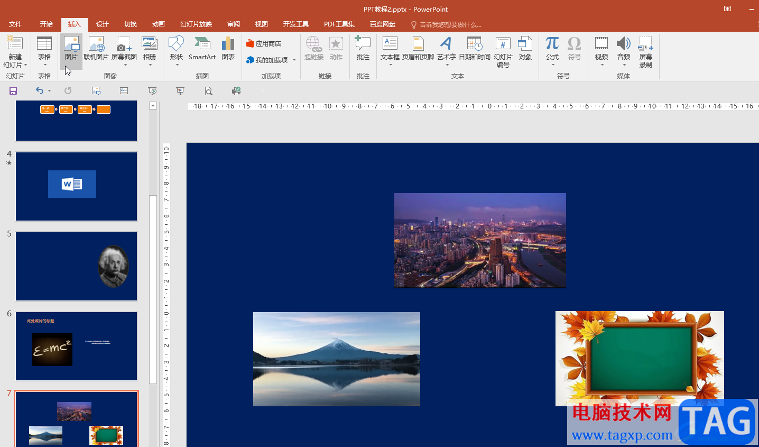This screenshot has width=759, height=447.
Task: Select the autumn leaves chalkboard picture
Action: 640,359
